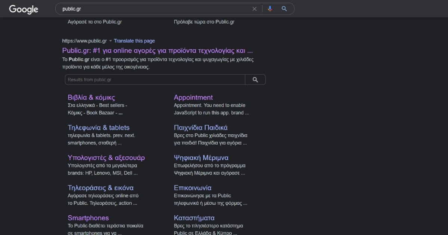Open the Παιχνίδια Παιδικά sitelink
The height and width of the screenshot is (235, 448).
[x=201, y=127]
